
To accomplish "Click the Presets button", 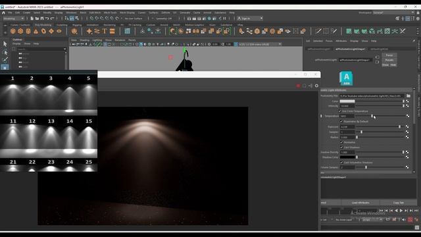I will 389,60.
